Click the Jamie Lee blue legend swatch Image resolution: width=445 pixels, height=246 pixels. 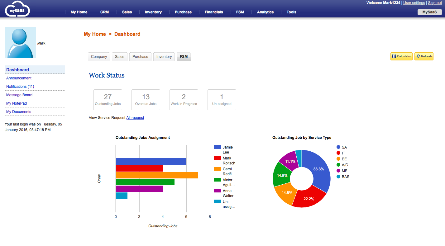pos(218,147)
